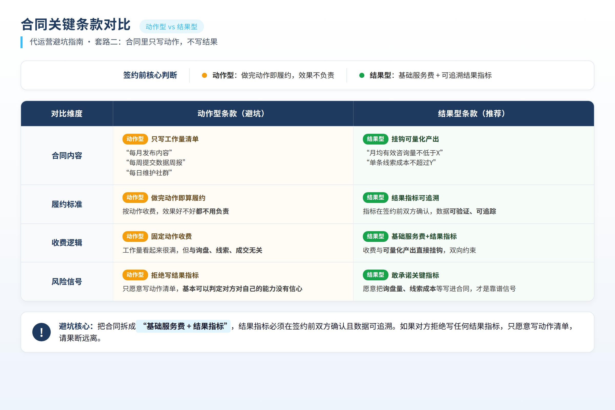Click the line “单条线索成本不超过Y”
The image size is (615, 410).
click(401, 163)
